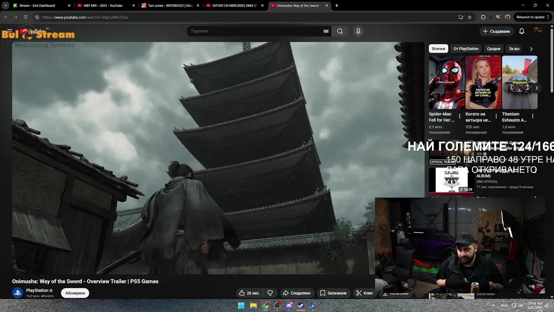Start voice search with microphone icon
554x312 pixels.
[358, 31]
